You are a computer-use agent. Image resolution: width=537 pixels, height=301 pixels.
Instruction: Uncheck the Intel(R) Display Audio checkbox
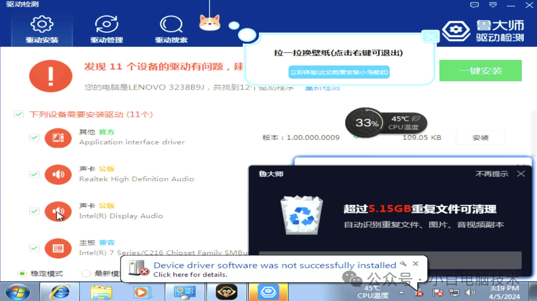34,211
